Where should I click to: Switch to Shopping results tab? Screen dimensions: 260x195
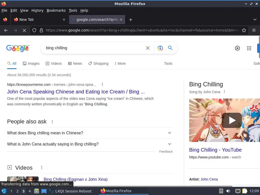(98, 63)
